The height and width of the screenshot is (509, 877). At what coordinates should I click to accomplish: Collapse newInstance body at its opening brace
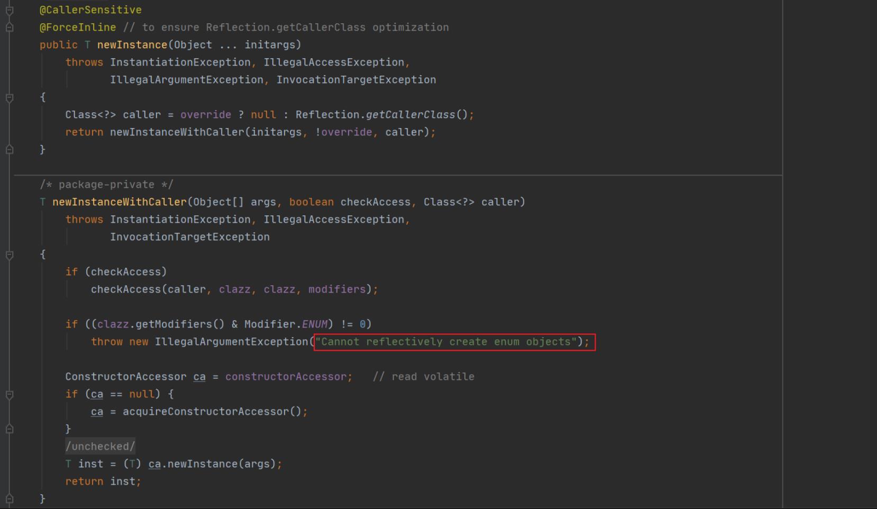[10, 97]
